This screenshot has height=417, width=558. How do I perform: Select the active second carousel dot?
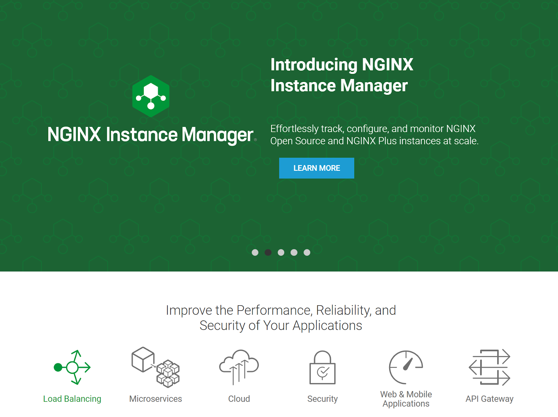[268, 252]
